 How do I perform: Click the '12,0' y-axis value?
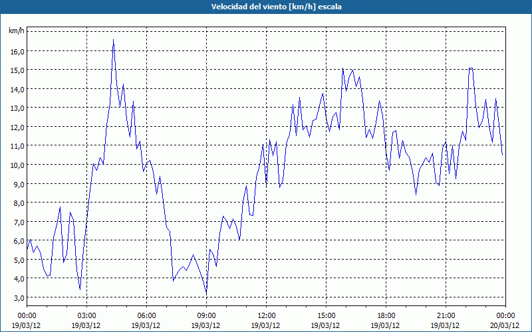tap(17, 127)
